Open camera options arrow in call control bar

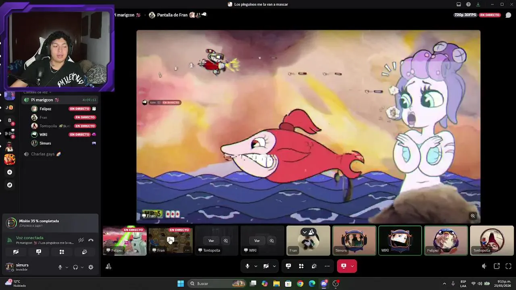(x=274, y=266)
